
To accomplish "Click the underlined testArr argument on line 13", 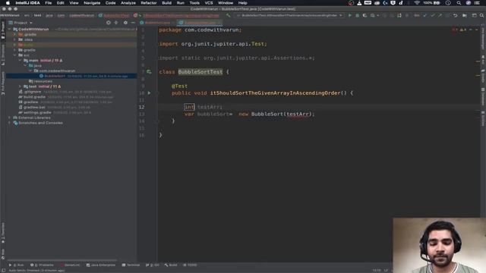I will coord(298,114).
